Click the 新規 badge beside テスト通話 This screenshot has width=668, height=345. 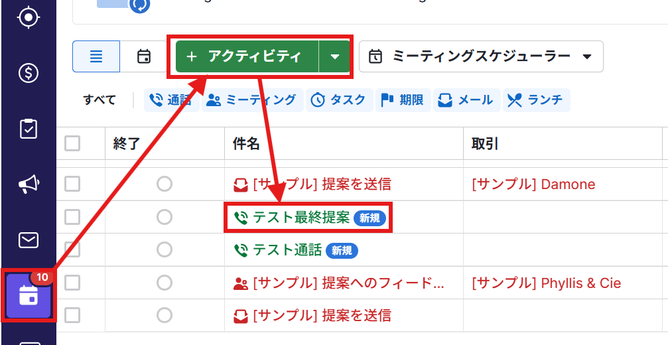[342, 251]
